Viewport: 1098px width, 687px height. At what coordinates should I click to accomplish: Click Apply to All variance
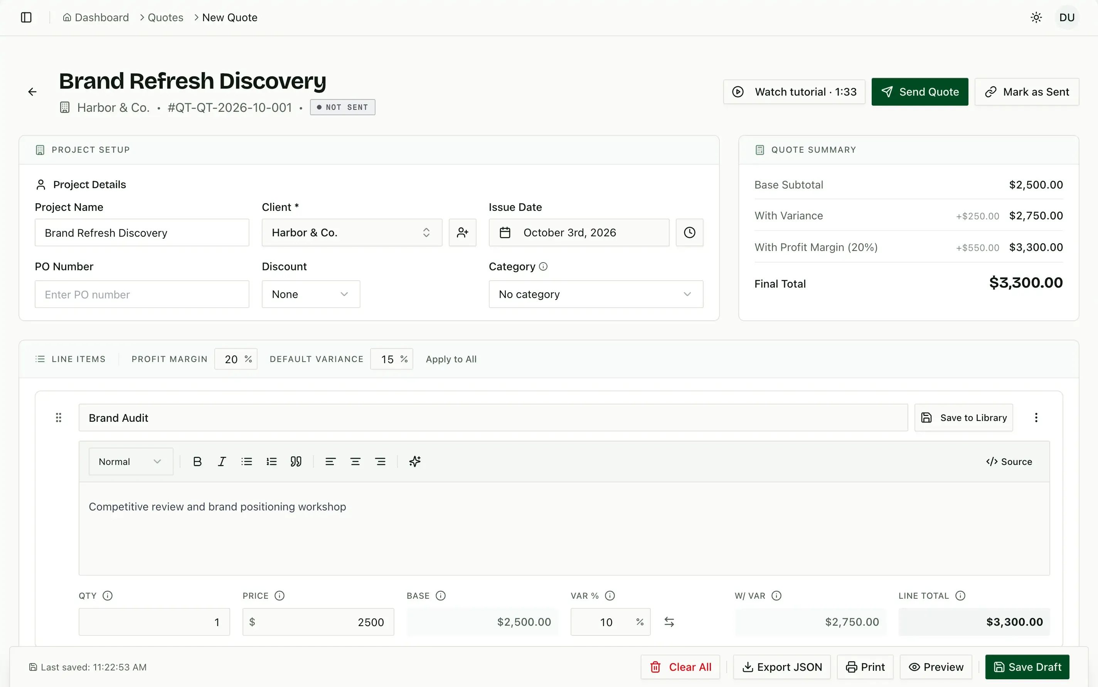(451, 359)
